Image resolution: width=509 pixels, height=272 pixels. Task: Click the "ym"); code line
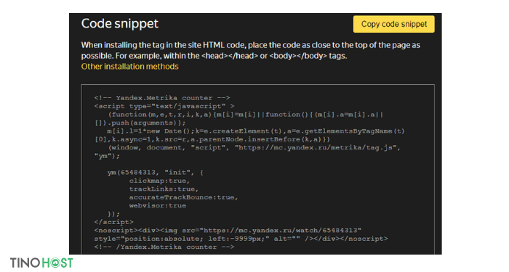(x=107, y=156)
